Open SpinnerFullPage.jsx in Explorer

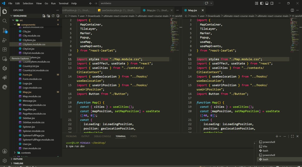click(x=33, y=135)
